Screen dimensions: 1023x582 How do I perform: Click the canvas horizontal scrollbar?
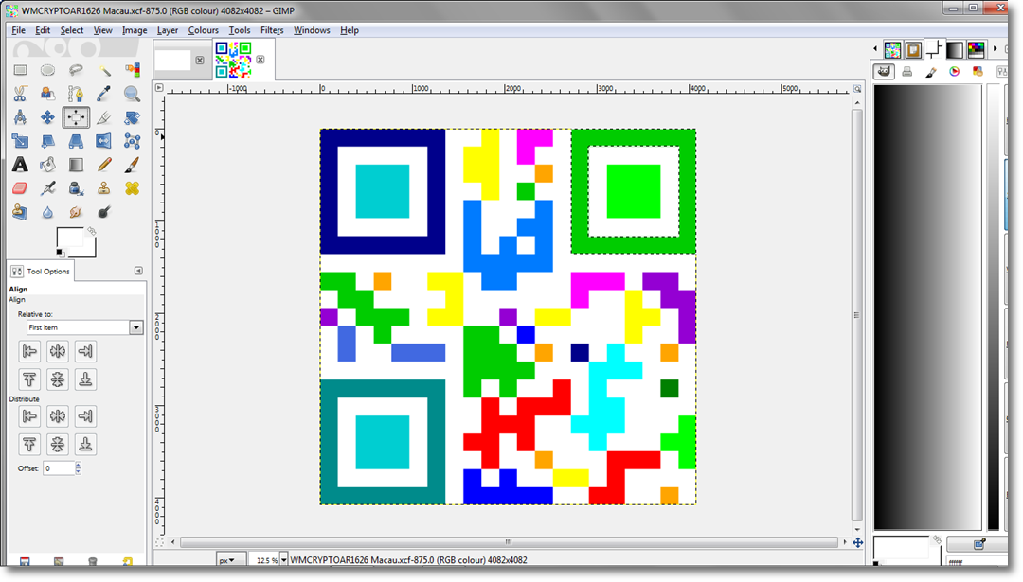(x=509, y=542)
